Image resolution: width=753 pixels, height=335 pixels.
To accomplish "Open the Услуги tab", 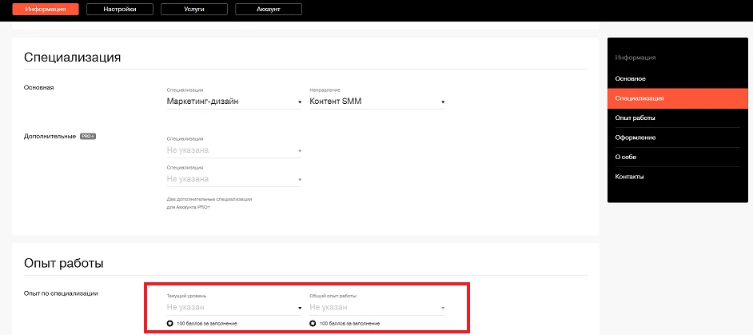I will click(194, 9).
